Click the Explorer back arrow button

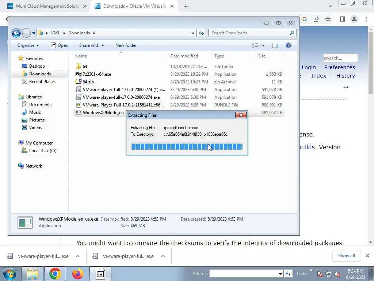coord(16,33)
